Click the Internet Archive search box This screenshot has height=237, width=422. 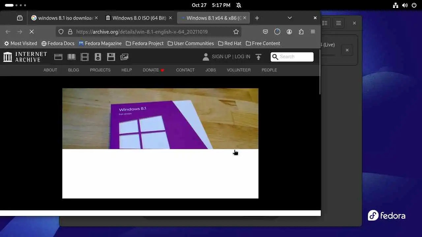292,57
